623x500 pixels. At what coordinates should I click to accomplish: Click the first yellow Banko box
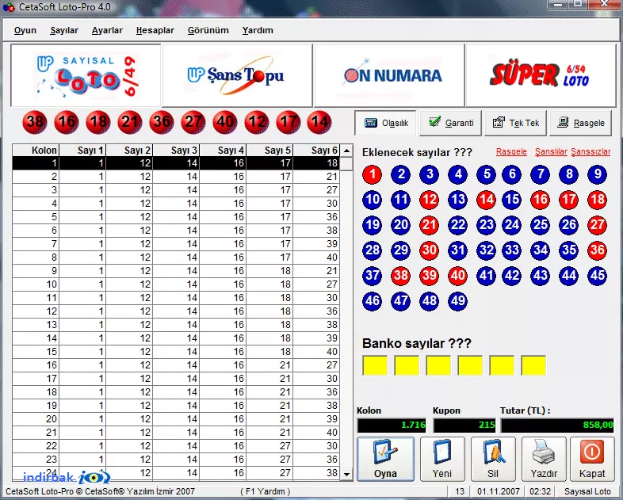click(x=375, y=365)
